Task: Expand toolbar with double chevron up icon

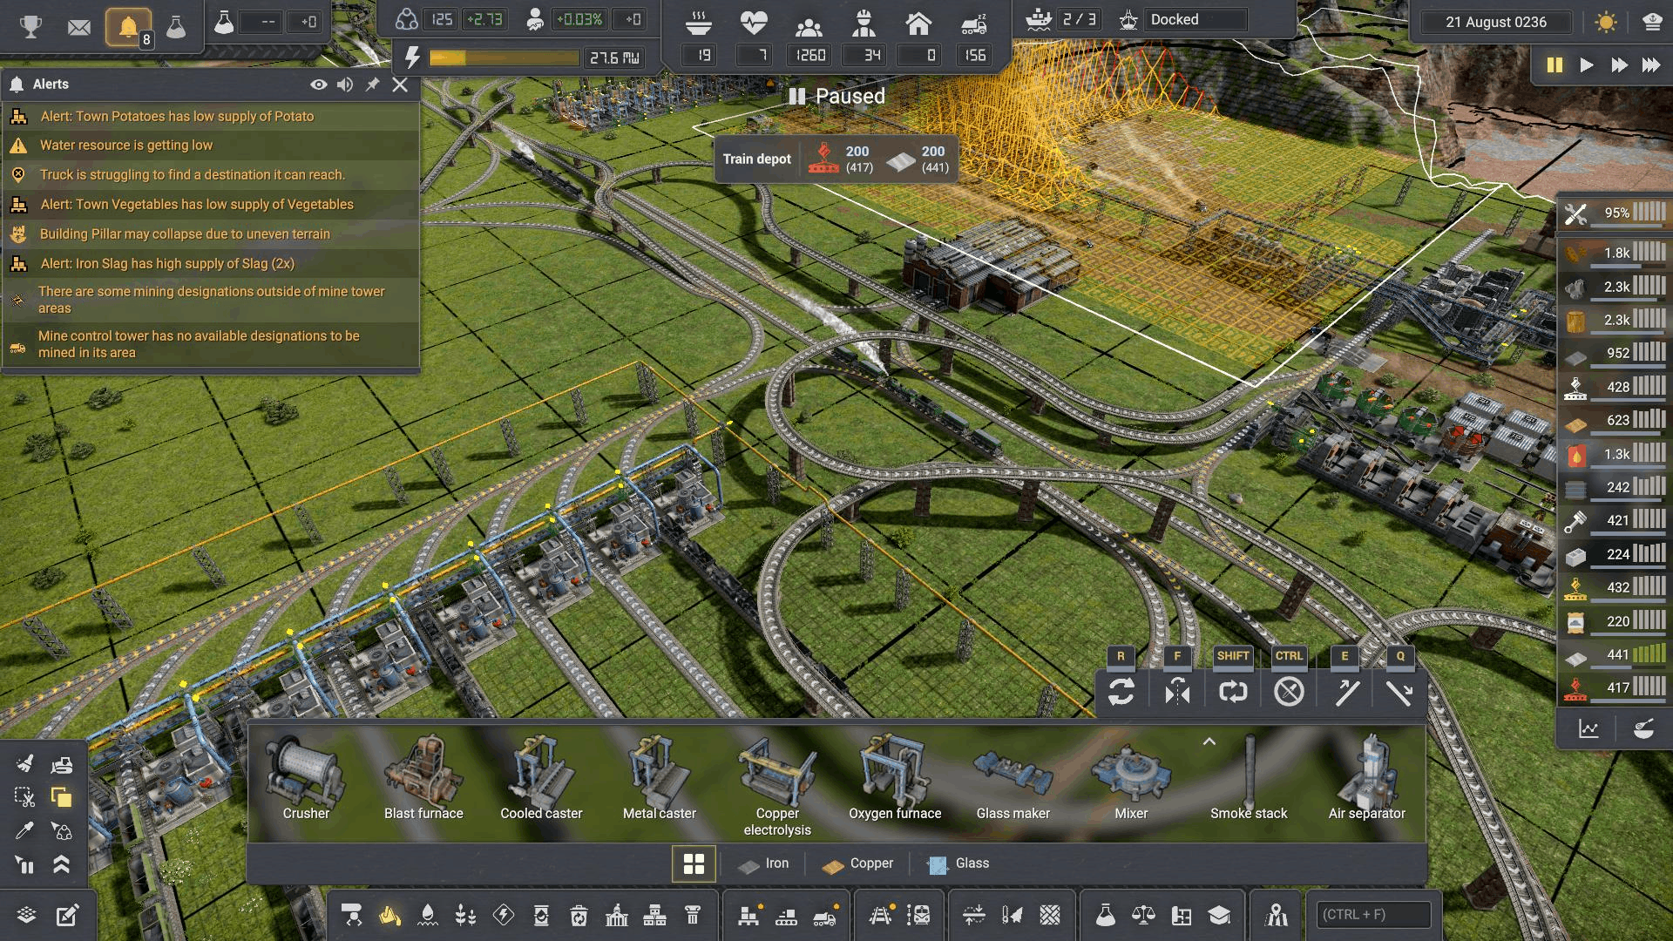Action: click(x=61, y=864)
